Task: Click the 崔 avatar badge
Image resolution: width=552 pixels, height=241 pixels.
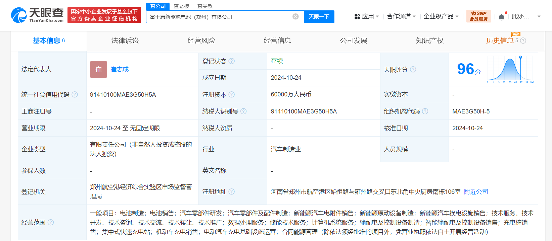Action: (98, 69)
